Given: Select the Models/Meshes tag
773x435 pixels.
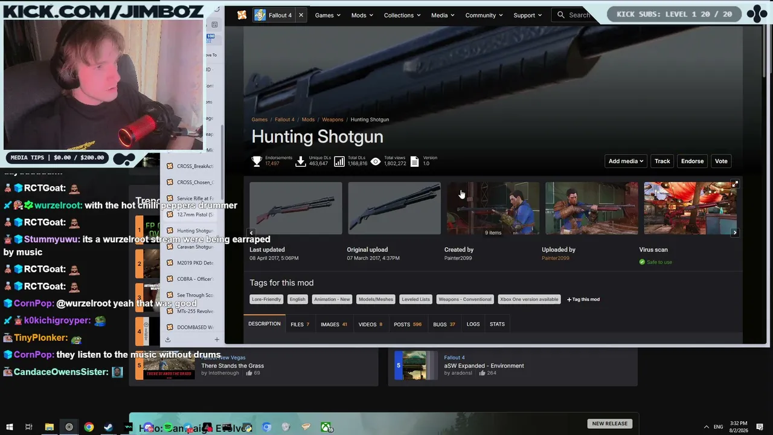Looking at the screenshot, I should coord(376,299).
